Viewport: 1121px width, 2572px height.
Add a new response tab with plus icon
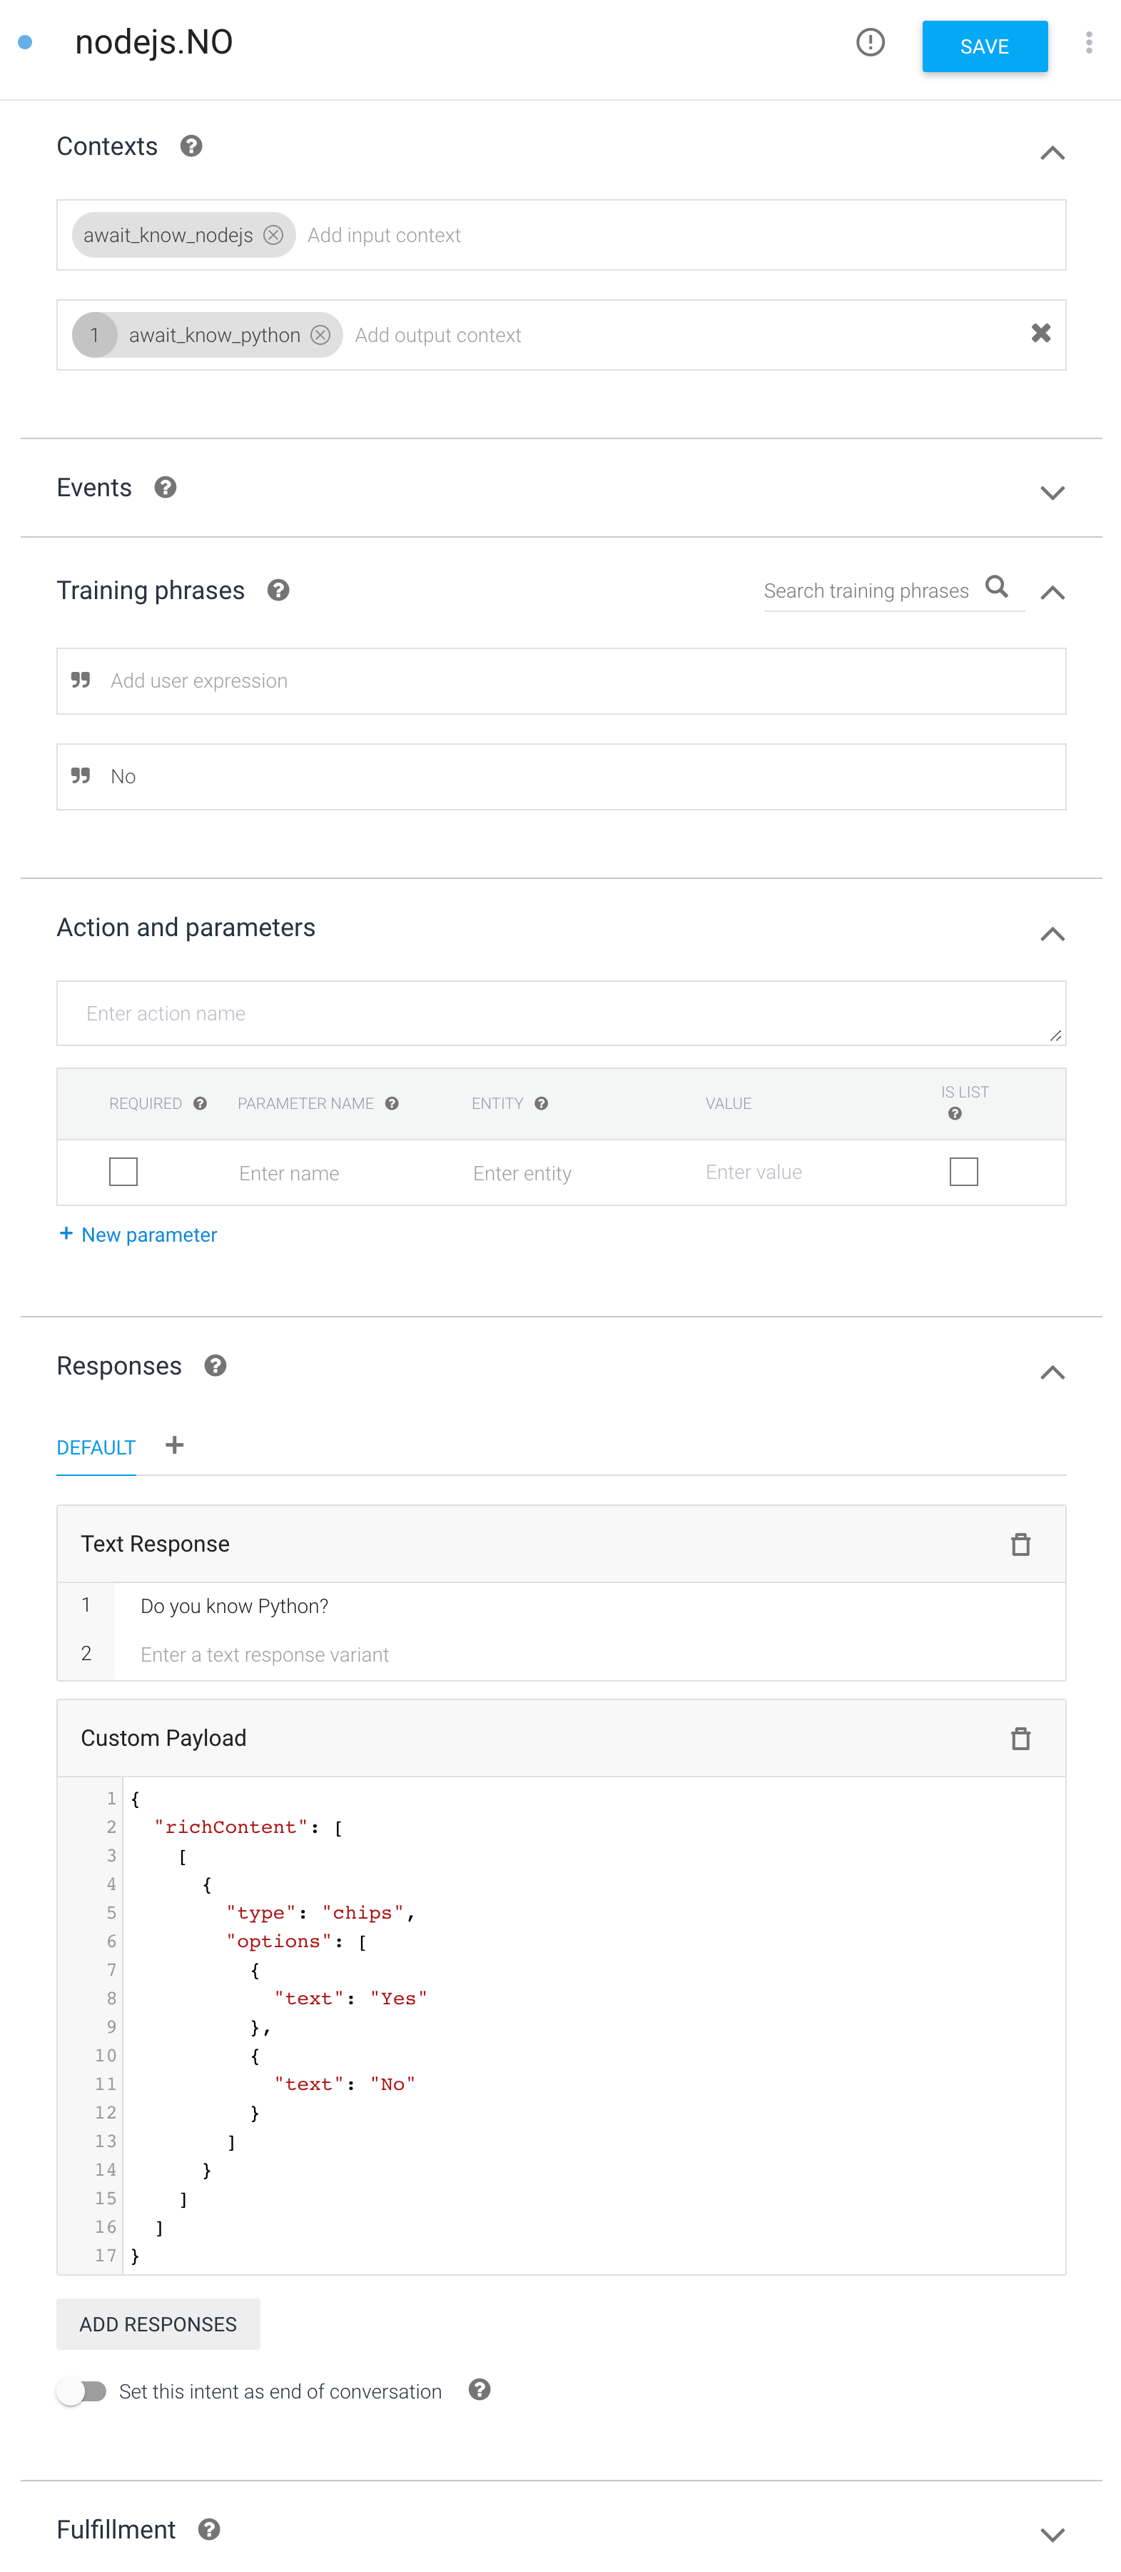pos(175,1445)
